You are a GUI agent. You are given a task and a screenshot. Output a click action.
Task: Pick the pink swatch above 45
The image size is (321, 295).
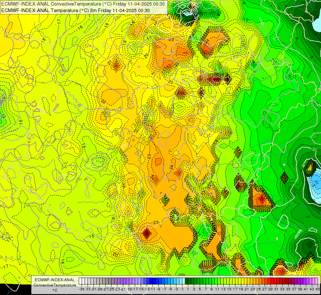click(316, 281)
